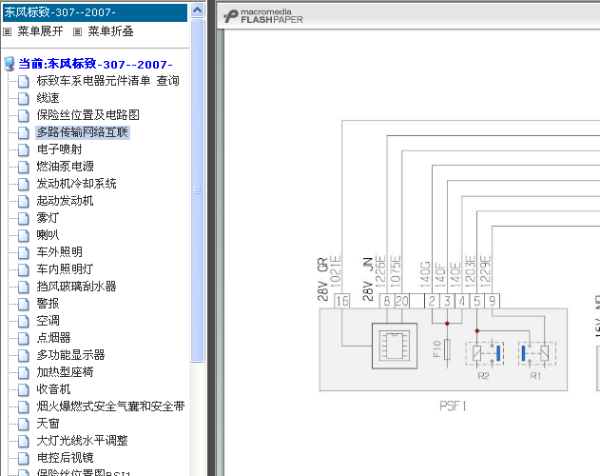Click connector pin 16 in diagram
The height and width of the screenshot is (476, 600).
(342, 301)
